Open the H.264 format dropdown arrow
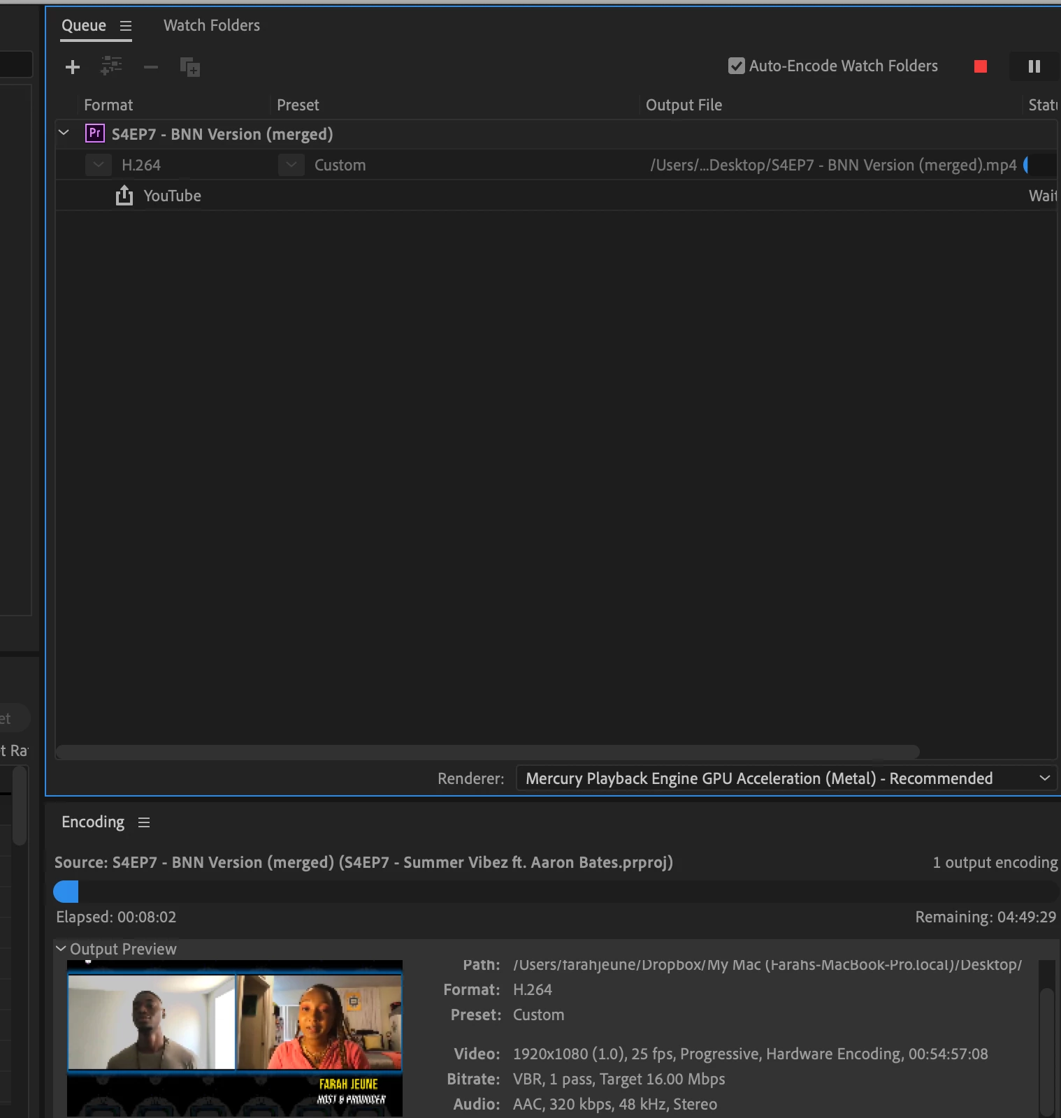The width and height of the screenshot is (1061, 1118). click(99, 165)
